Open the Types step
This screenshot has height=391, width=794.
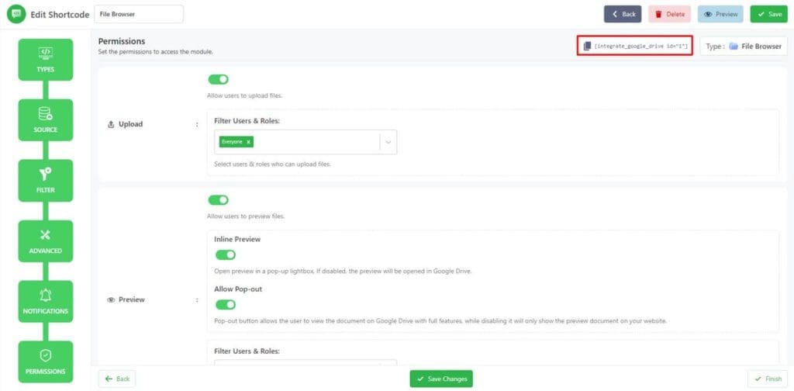click(x=46, y=60)
